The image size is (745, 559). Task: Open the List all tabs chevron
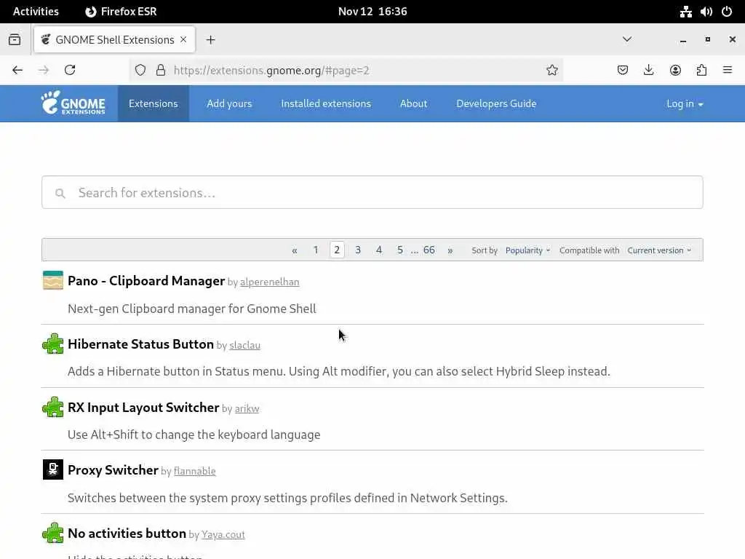pos(627,39)
